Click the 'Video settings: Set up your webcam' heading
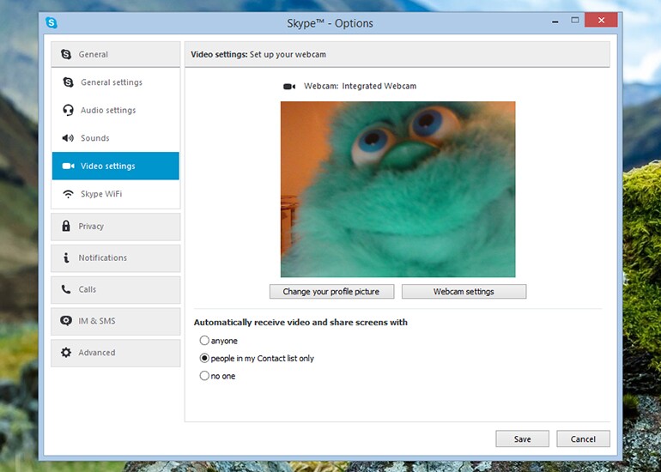Image resolution: width=661 pixels, height=472 pixels. tap(258, 54)
